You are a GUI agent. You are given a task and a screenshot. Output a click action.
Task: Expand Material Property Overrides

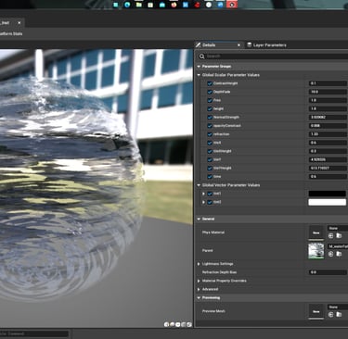click(x=199, y=281)
